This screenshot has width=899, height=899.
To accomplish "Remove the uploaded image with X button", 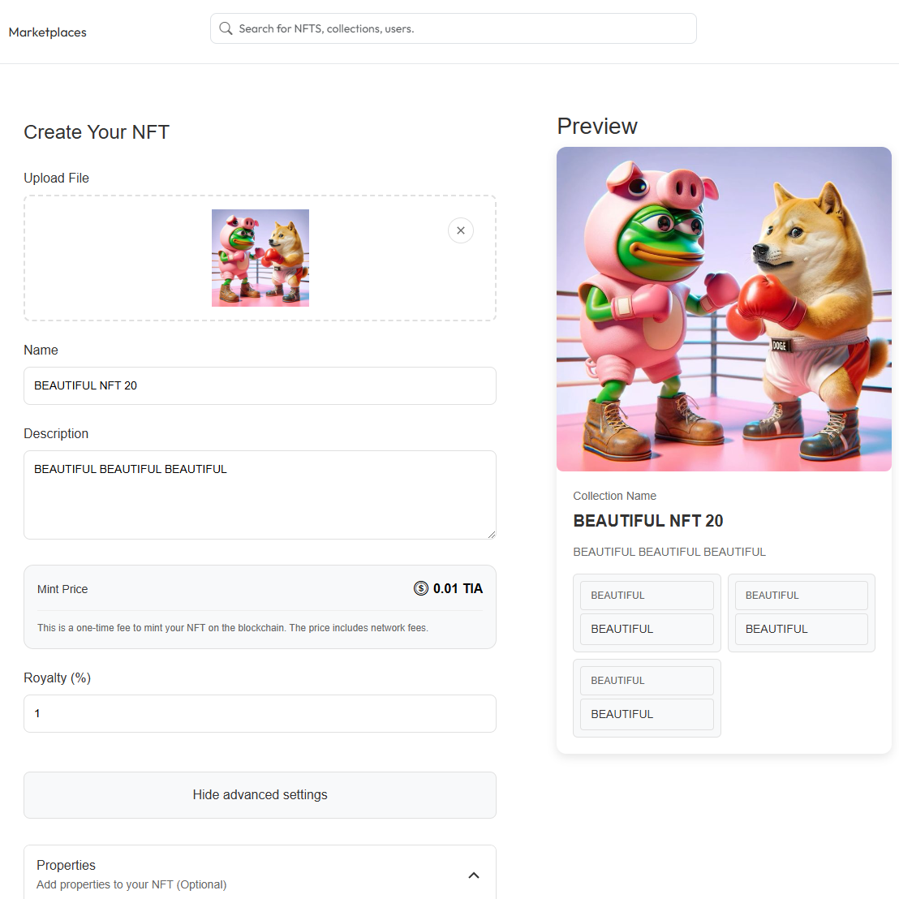I will coord(460,230).
